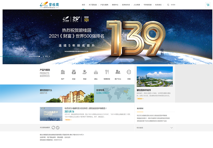Open the 投资者关系 navigation menu
Screen dimensions: 213x148
(x=126, y=5)
